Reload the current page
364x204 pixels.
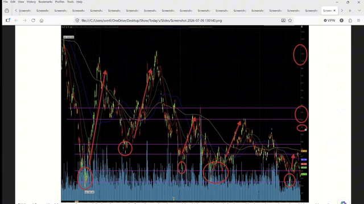[33, 20]
